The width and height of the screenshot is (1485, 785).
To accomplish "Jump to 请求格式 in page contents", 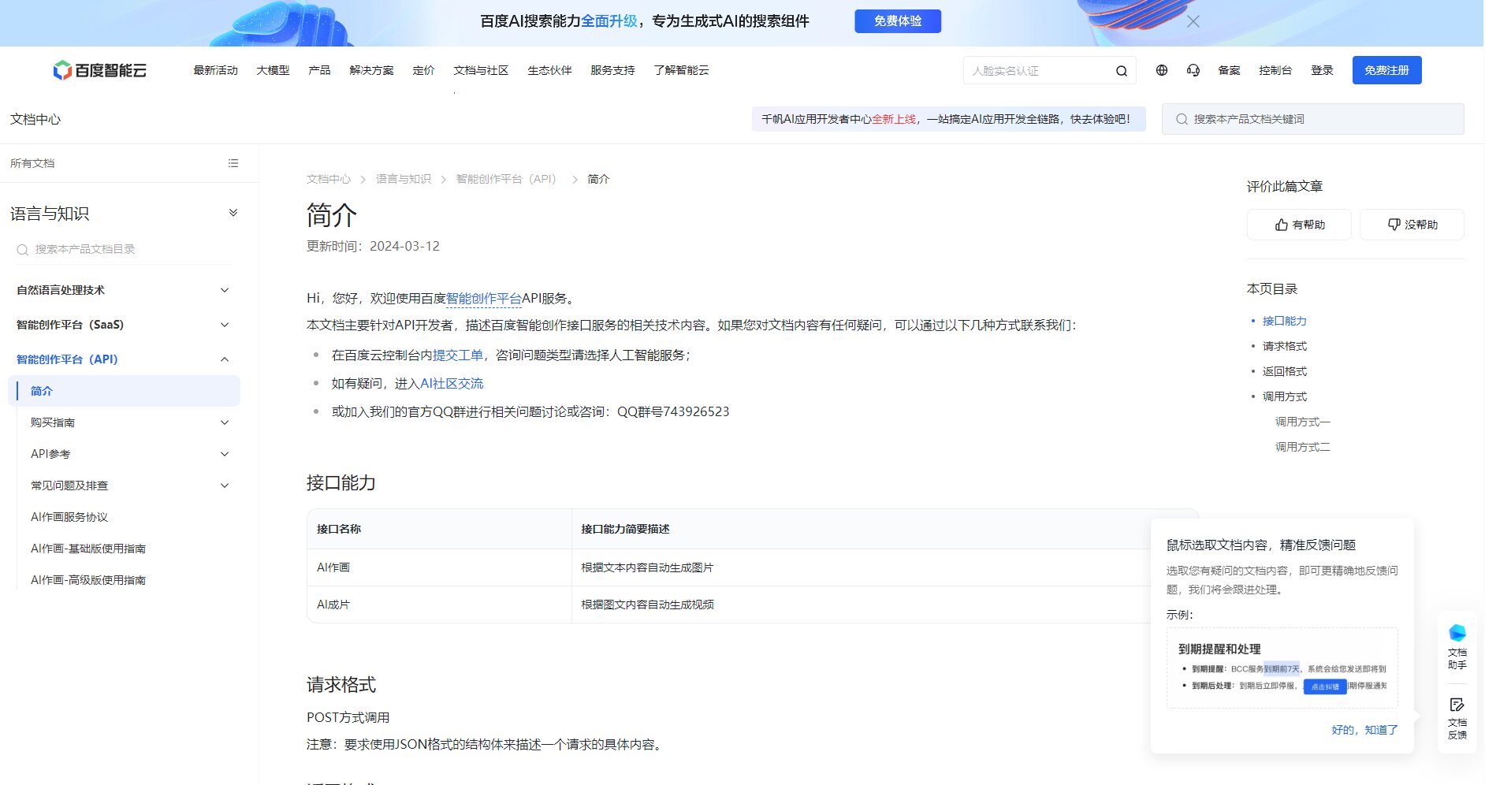I will 1285,346.
